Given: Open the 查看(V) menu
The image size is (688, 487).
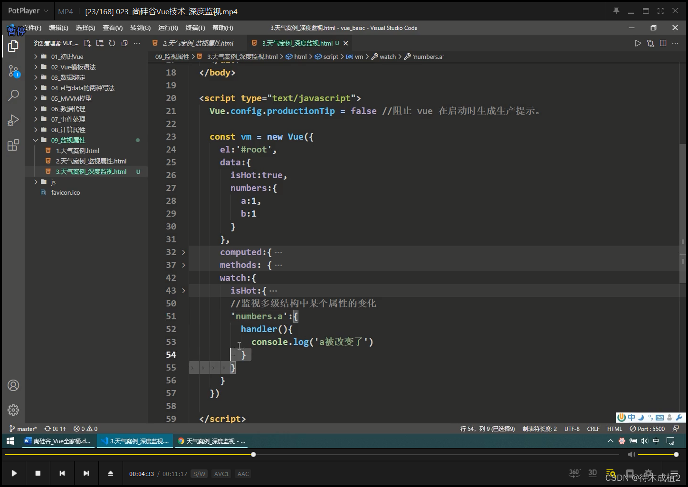Looking at the screenshot, I should coord(113,28).
